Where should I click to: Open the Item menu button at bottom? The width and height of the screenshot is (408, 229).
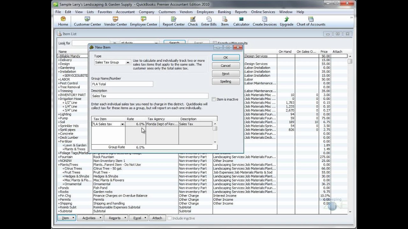point(66,218)
